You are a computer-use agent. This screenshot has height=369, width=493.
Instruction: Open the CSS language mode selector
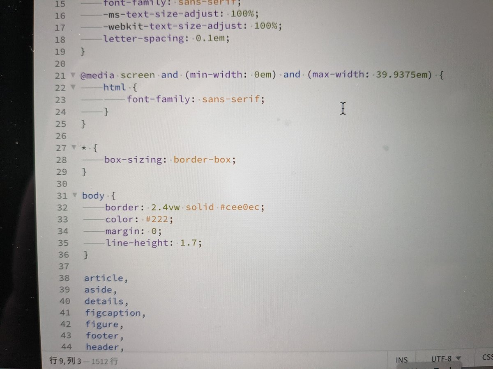tap(487, 358)
